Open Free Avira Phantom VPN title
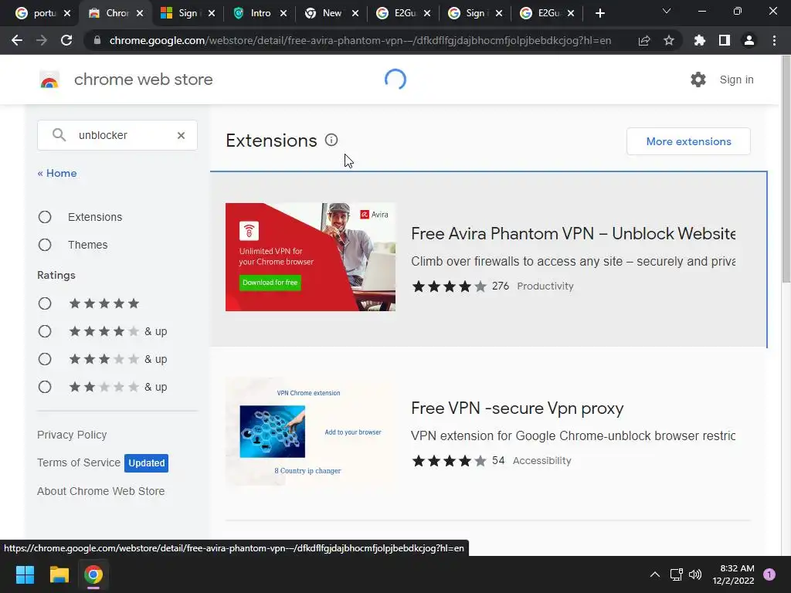This screenshot has width=791, height=593. click(573, 233)
